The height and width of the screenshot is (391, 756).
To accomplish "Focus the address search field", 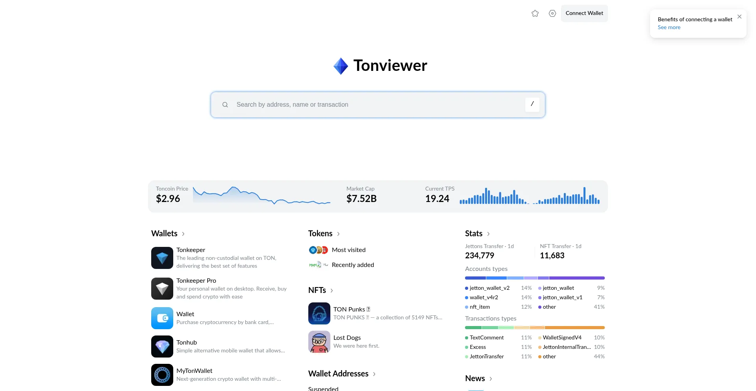I will click(378, 105).
